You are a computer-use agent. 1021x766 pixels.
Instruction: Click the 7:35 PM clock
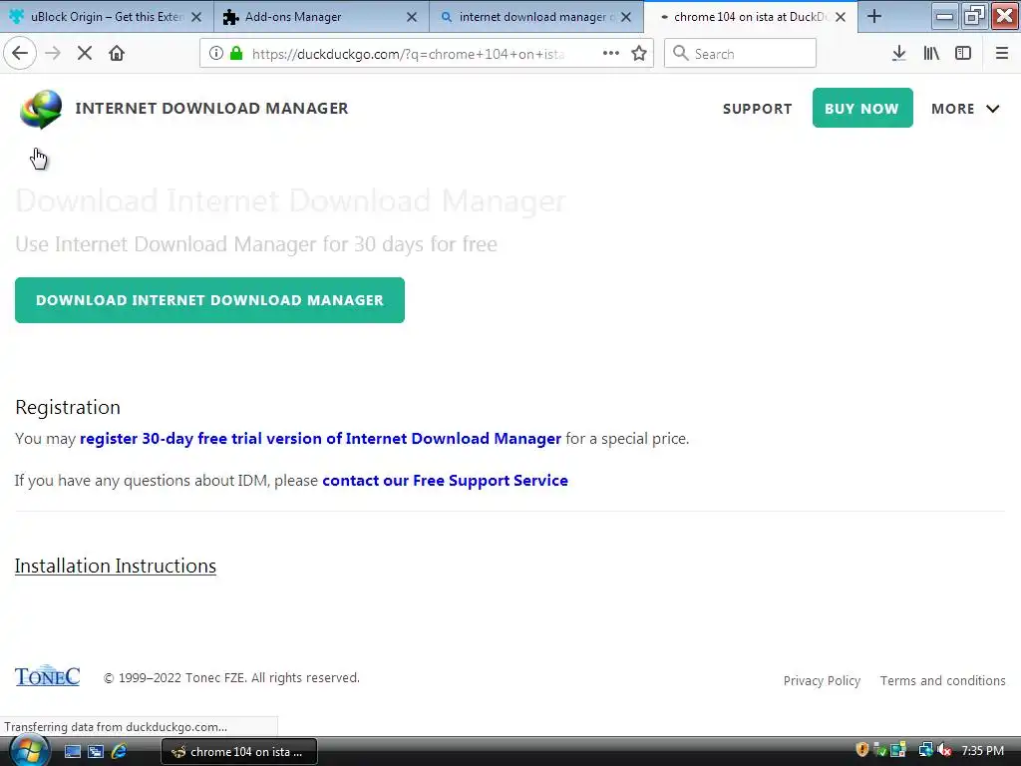[x=982, y=750]
